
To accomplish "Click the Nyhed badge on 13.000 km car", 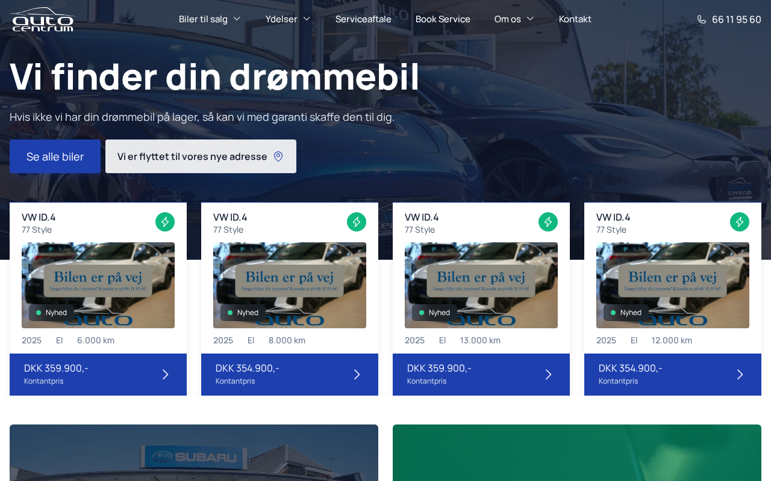I will pos(434,313).
